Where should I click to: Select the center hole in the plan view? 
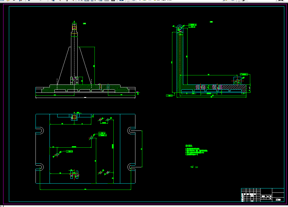coord(91,138)
